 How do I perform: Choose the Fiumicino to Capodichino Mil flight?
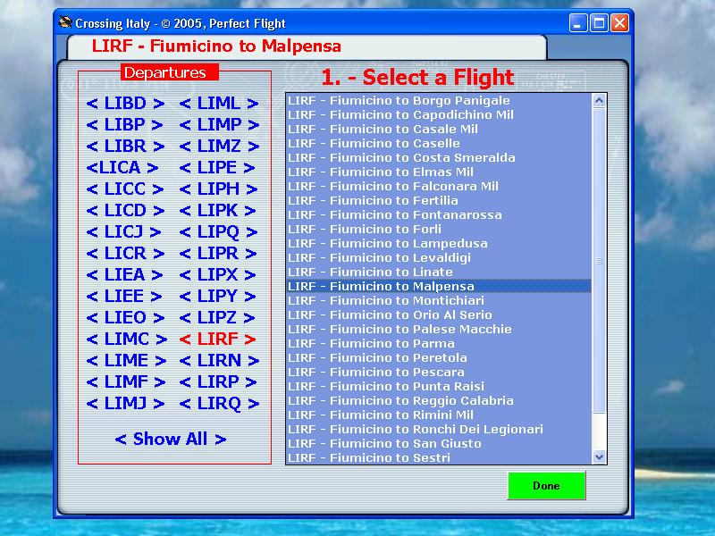439,115
